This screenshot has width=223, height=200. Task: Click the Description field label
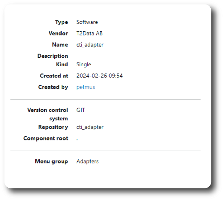(x=52, y=56)
